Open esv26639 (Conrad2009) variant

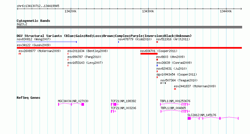174,63
